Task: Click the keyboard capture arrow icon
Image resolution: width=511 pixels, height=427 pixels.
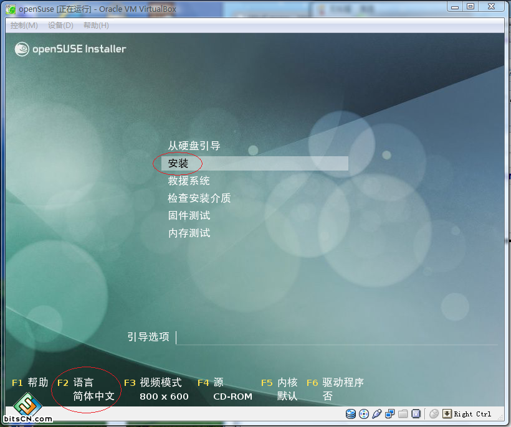Action: 447,414
